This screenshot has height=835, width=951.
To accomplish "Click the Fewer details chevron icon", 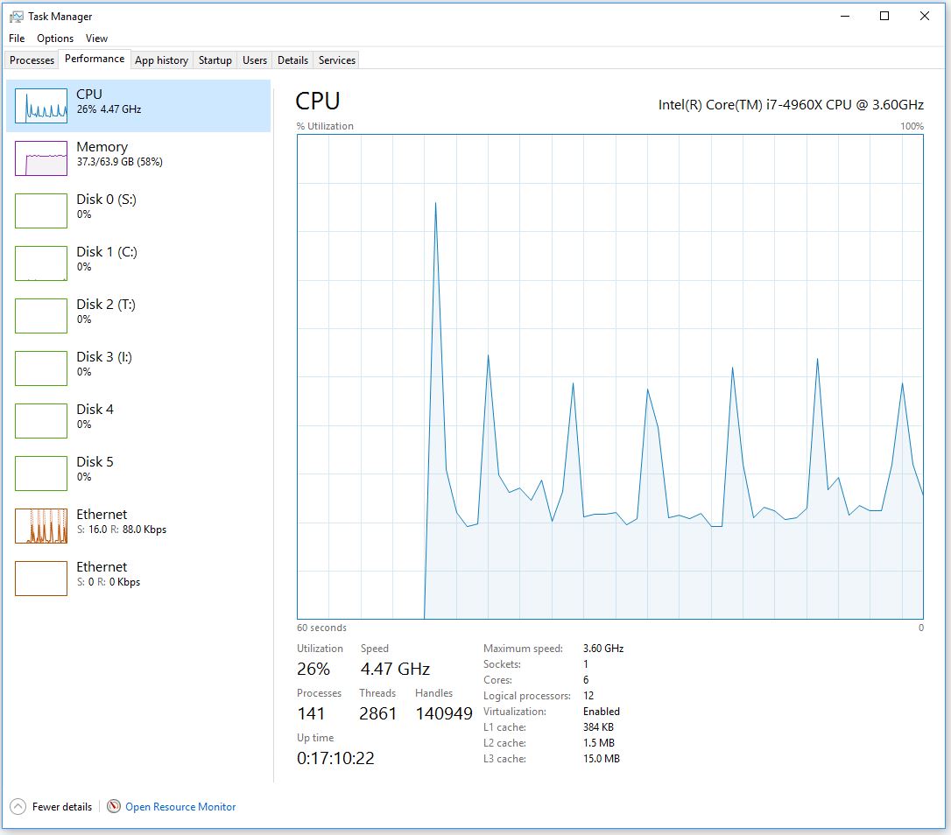I will [x=18, y=806].
